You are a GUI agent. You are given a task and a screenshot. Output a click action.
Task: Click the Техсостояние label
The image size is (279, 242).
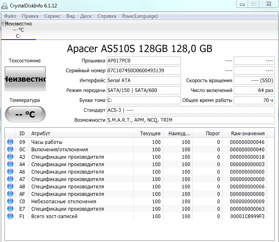click(x=25, y=61)
